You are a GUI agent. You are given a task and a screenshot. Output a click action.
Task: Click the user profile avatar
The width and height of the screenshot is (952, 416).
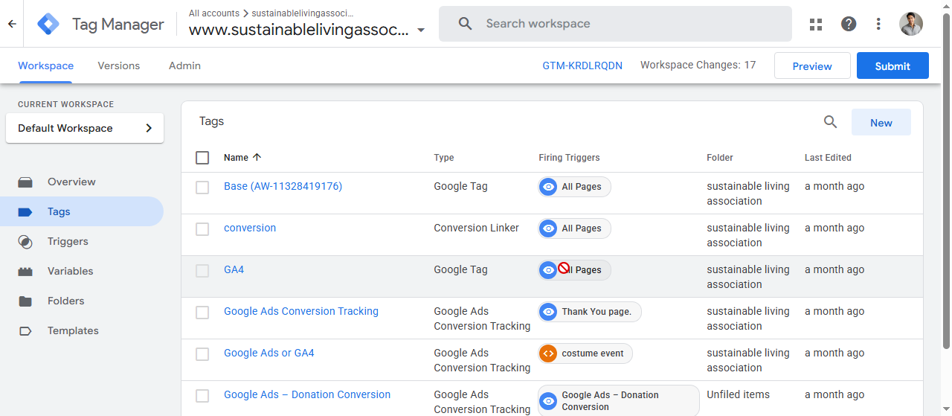911,24
